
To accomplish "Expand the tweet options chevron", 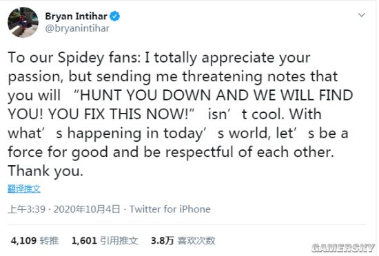I will (x=361, y=15).
